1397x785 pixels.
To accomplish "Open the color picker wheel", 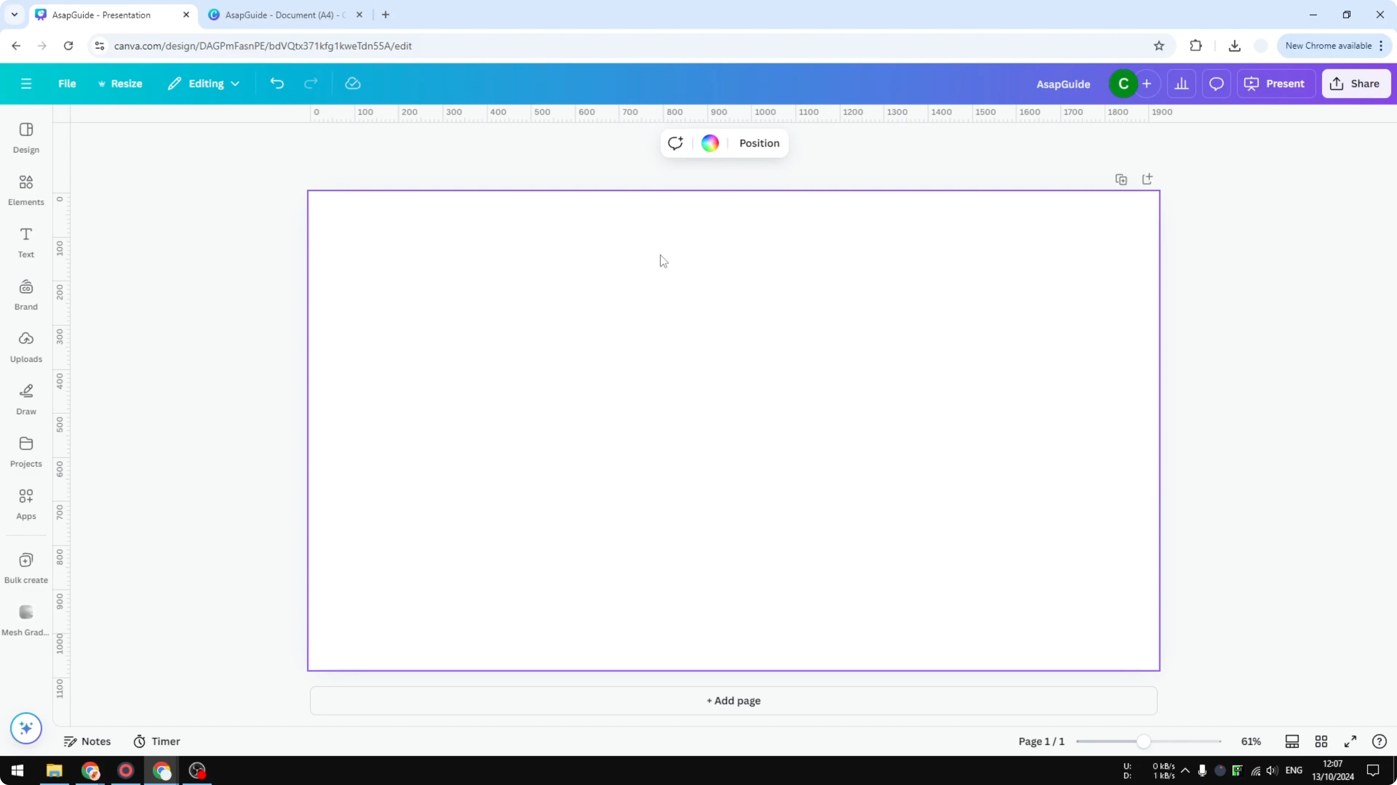I will 710,143.
